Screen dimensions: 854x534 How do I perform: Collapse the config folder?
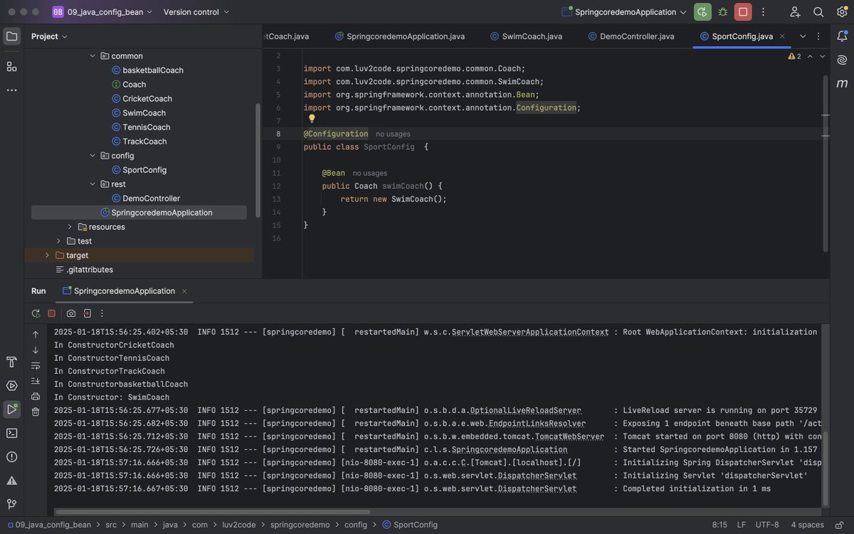93,155
